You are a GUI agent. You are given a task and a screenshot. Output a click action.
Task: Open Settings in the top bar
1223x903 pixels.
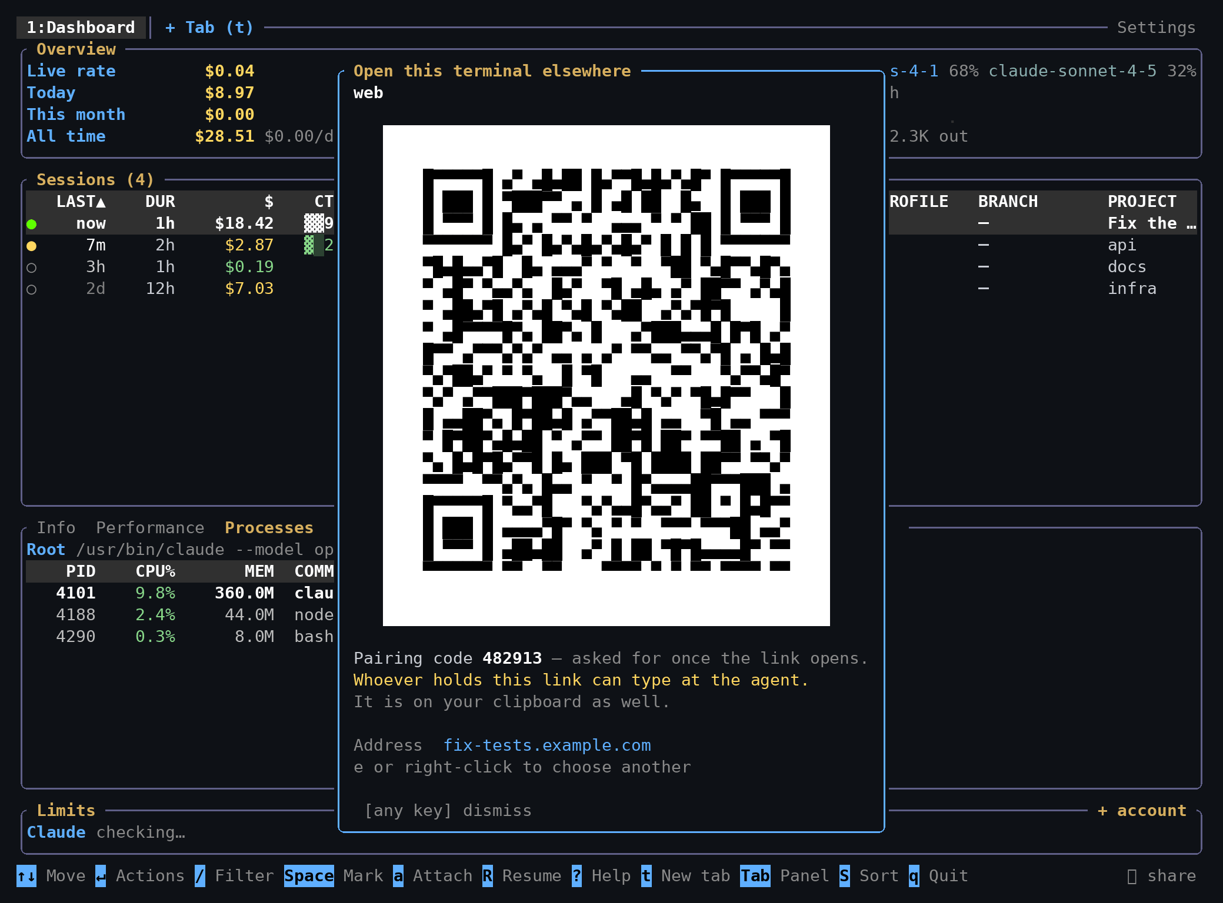click(1156, 28)
